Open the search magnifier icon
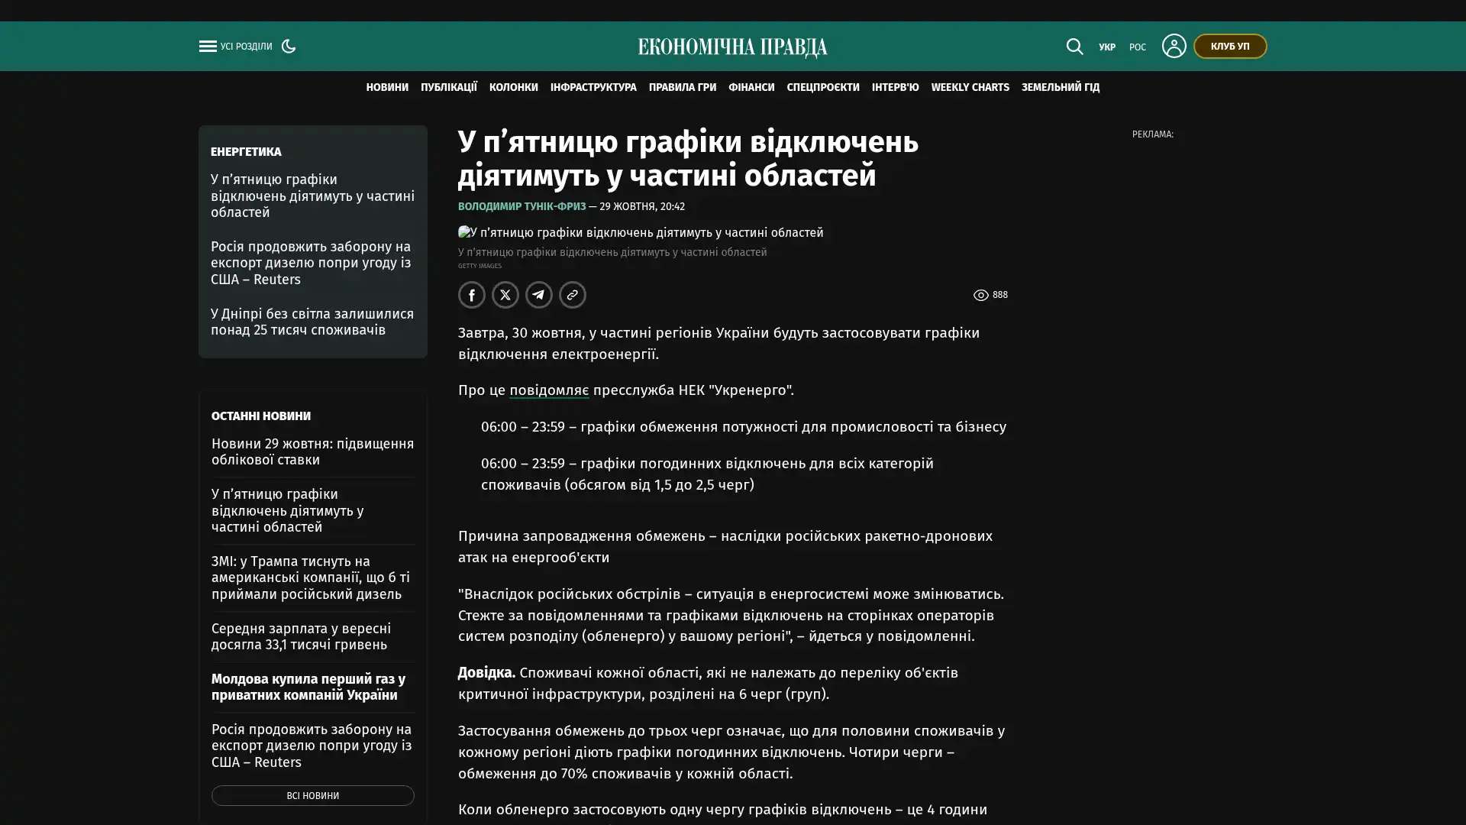The width and height of the screenshot is (1466, 825). point(1074,47)
